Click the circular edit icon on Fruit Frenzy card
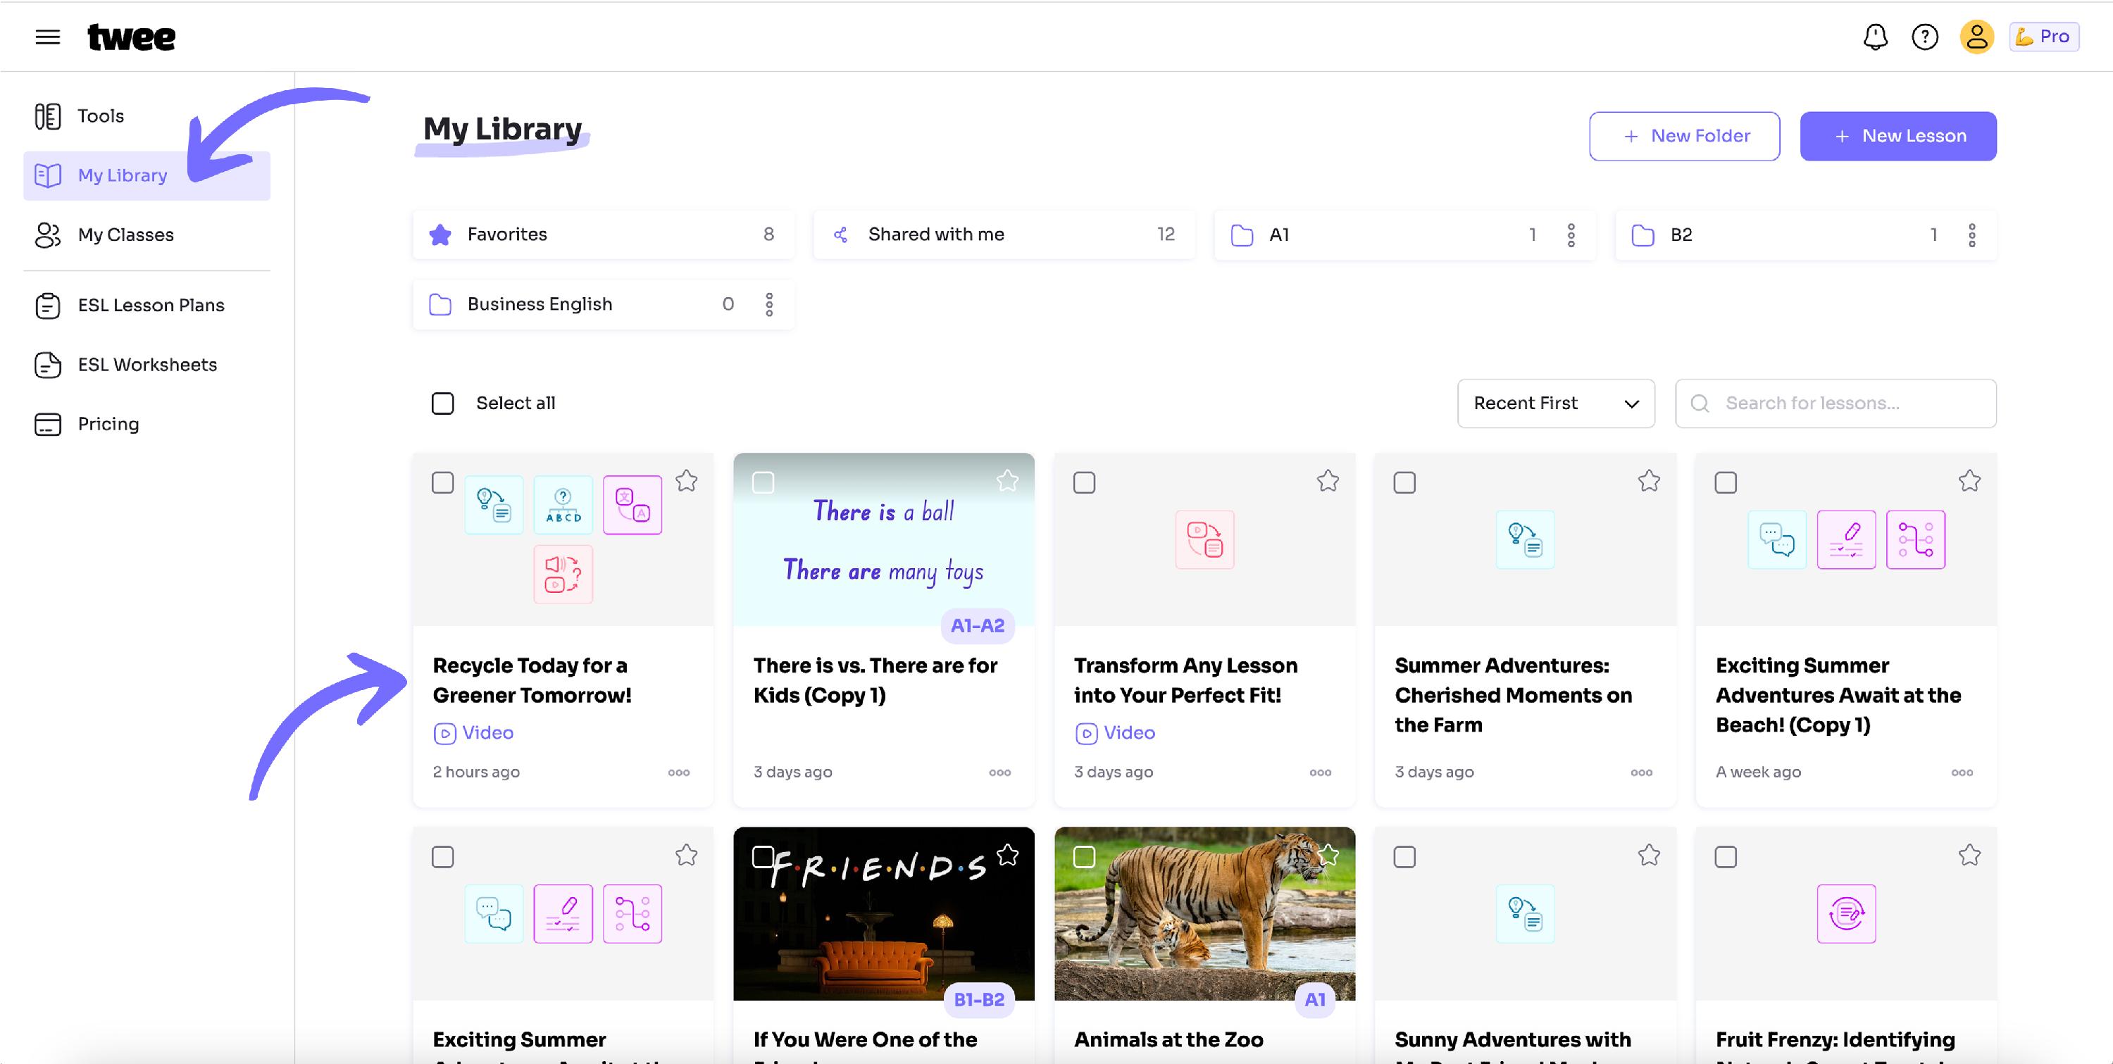 pyautogui.click(x=1845, y=913)
